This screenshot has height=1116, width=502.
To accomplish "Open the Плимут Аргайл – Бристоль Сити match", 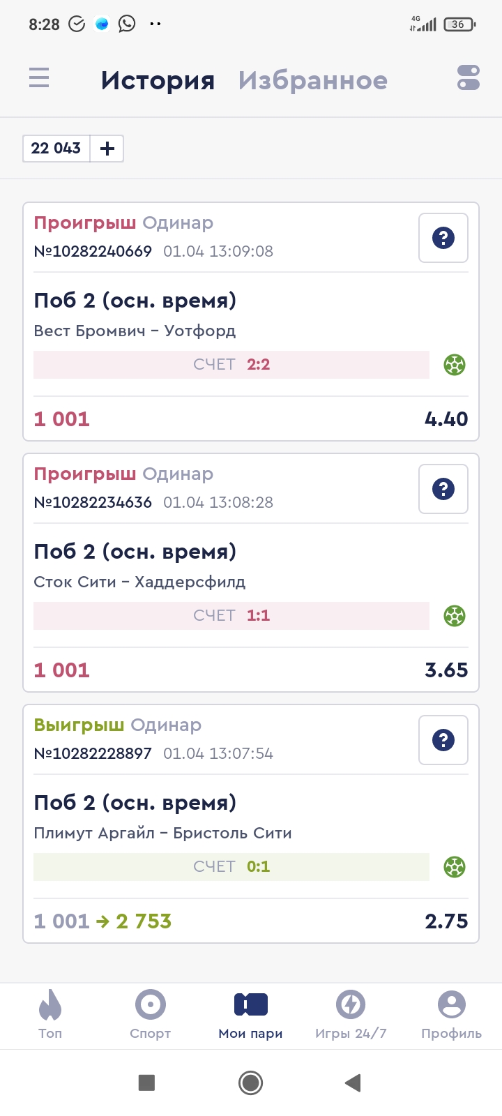I will [162, 833].
